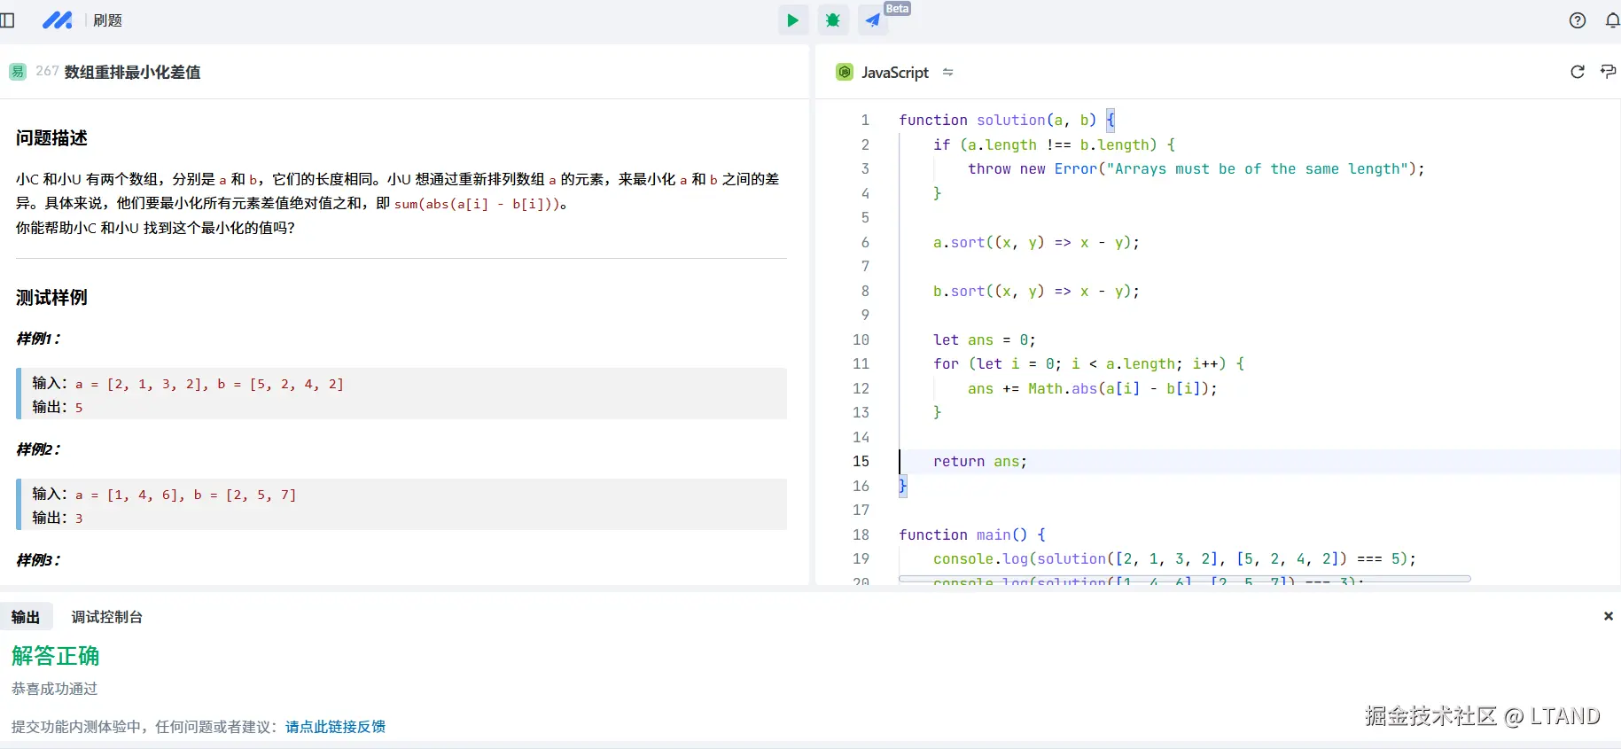Click line 15 return ans code line

(x=979, y=462)
